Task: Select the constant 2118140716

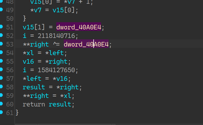Action: point(54,36)
